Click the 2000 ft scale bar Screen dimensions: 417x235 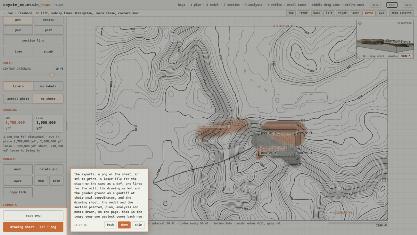click(358, 224)
